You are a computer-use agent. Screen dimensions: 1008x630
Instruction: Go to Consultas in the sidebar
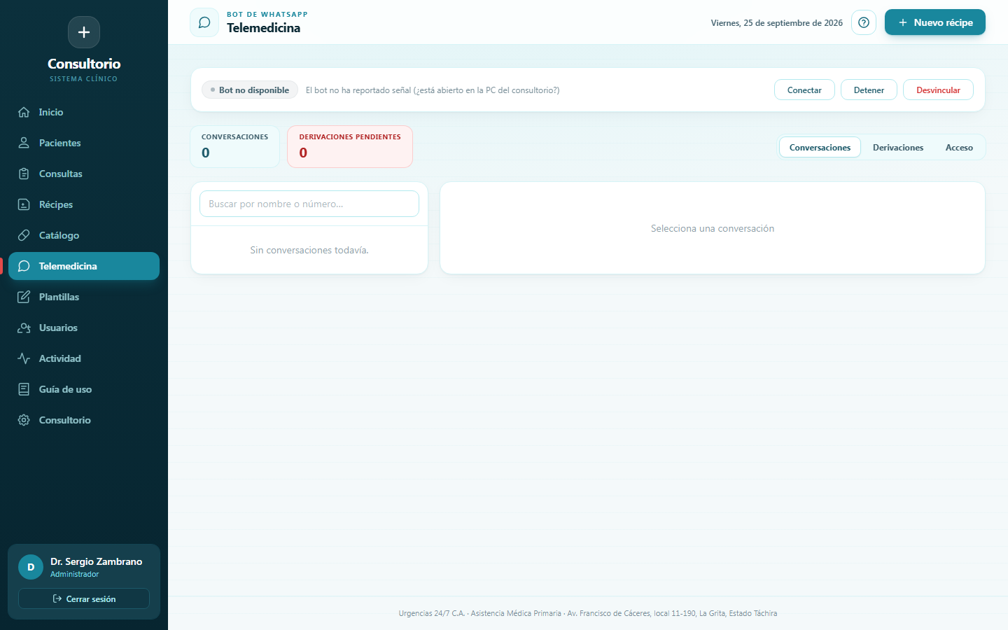tap(84, 174)
